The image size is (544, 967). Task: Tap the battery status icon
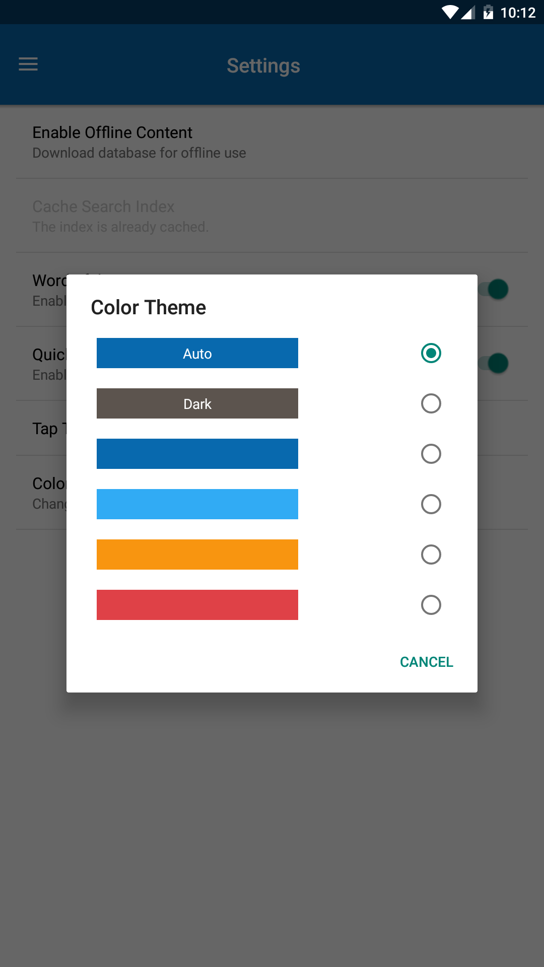pos(488,12)
